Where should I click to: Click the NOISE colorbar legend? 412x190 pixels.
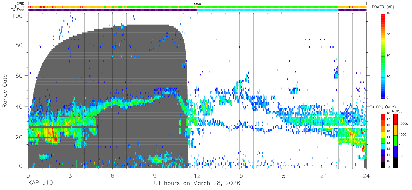[x=395, y=140]
